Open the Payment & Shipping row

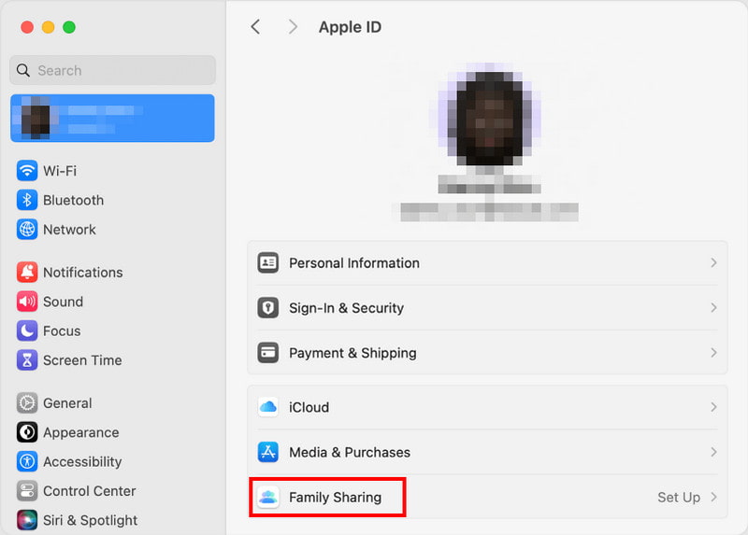[487, 353]
